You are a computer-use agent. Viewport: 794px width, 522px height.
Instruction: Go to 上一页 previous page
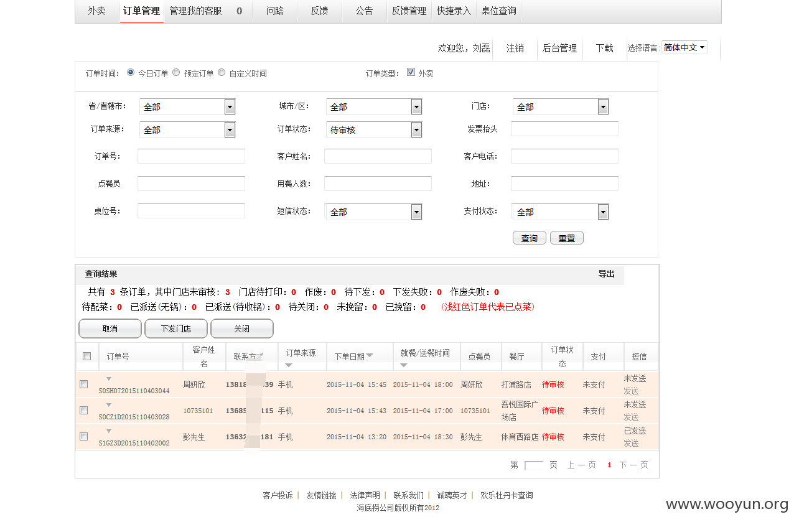pos(581,465)
